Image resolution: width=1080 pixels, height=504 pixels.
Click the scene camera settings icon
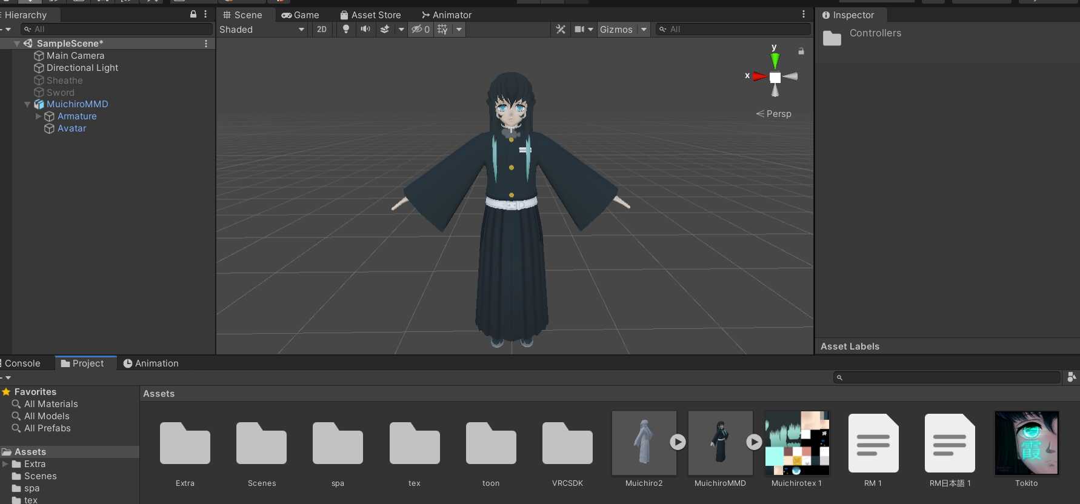580,29
